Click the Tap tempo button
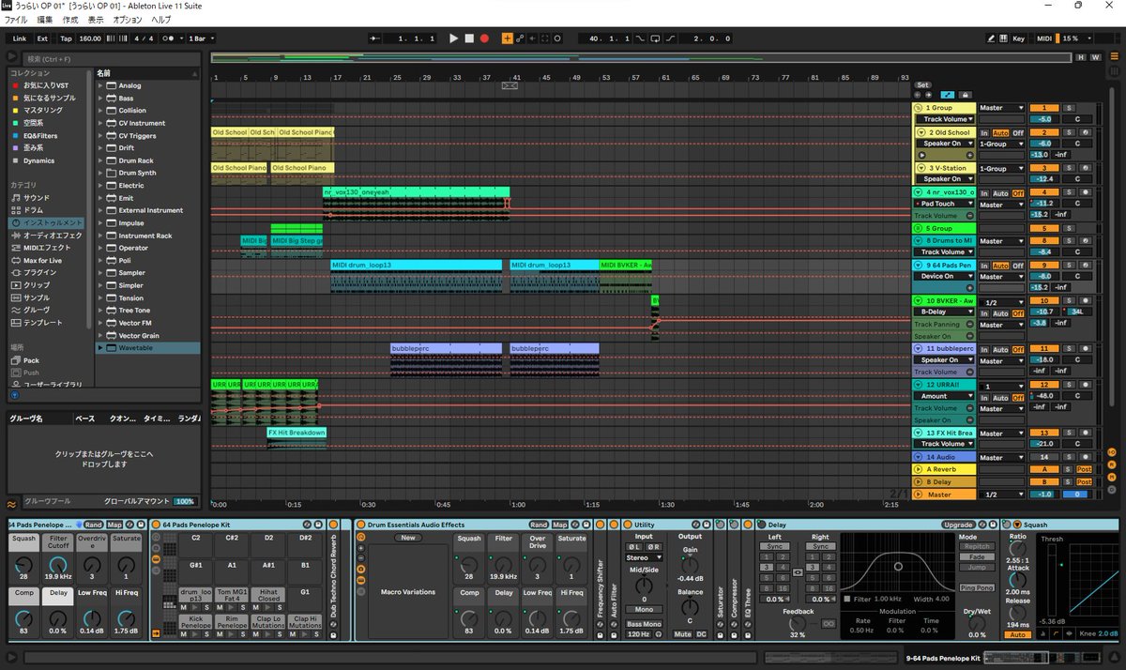 [x=66, y=38]
